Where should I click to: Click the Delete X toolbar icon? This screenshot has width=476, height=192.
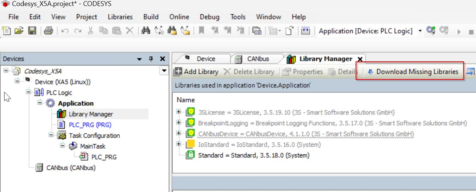pyautogui.click(x=129, y=31)
